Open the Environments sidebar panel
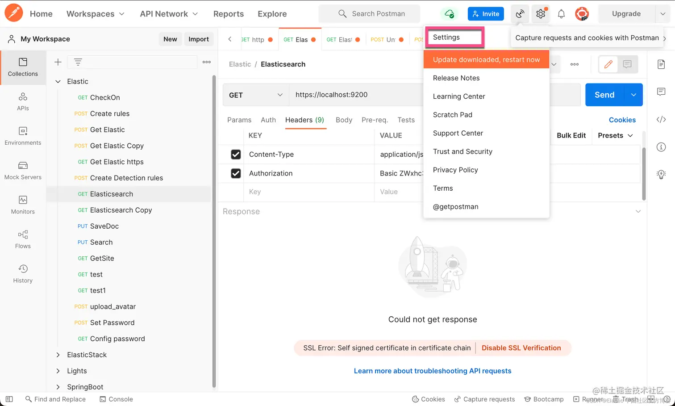 point(23,136)
